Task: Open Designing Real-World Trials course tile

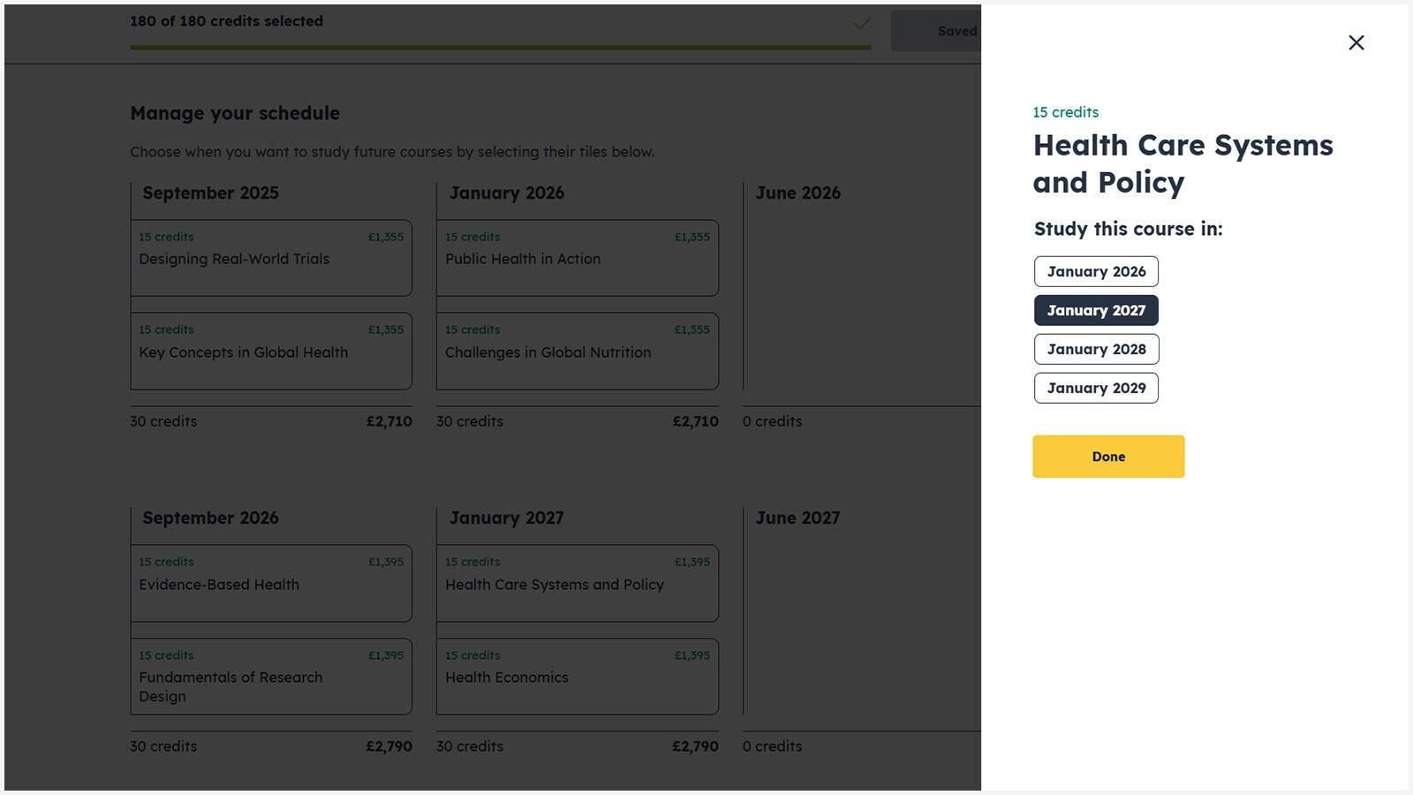Action: (x=271, y=258)
